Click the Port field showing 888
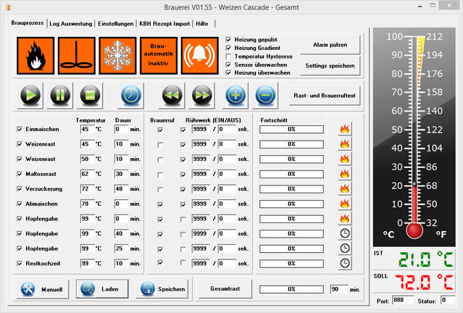The width and height of the screenshot is (463, 313). click(x=403, y=300)
